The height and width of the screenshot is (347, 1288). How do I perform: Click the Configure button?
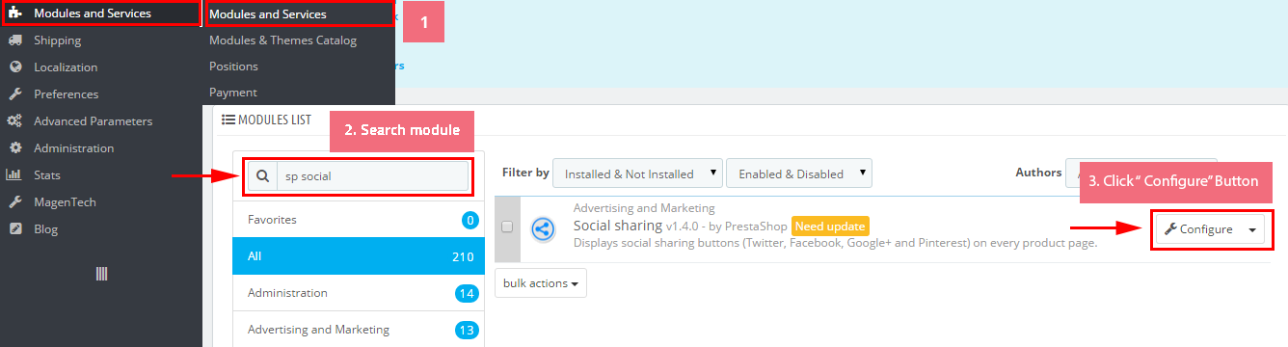(1199, 229)
